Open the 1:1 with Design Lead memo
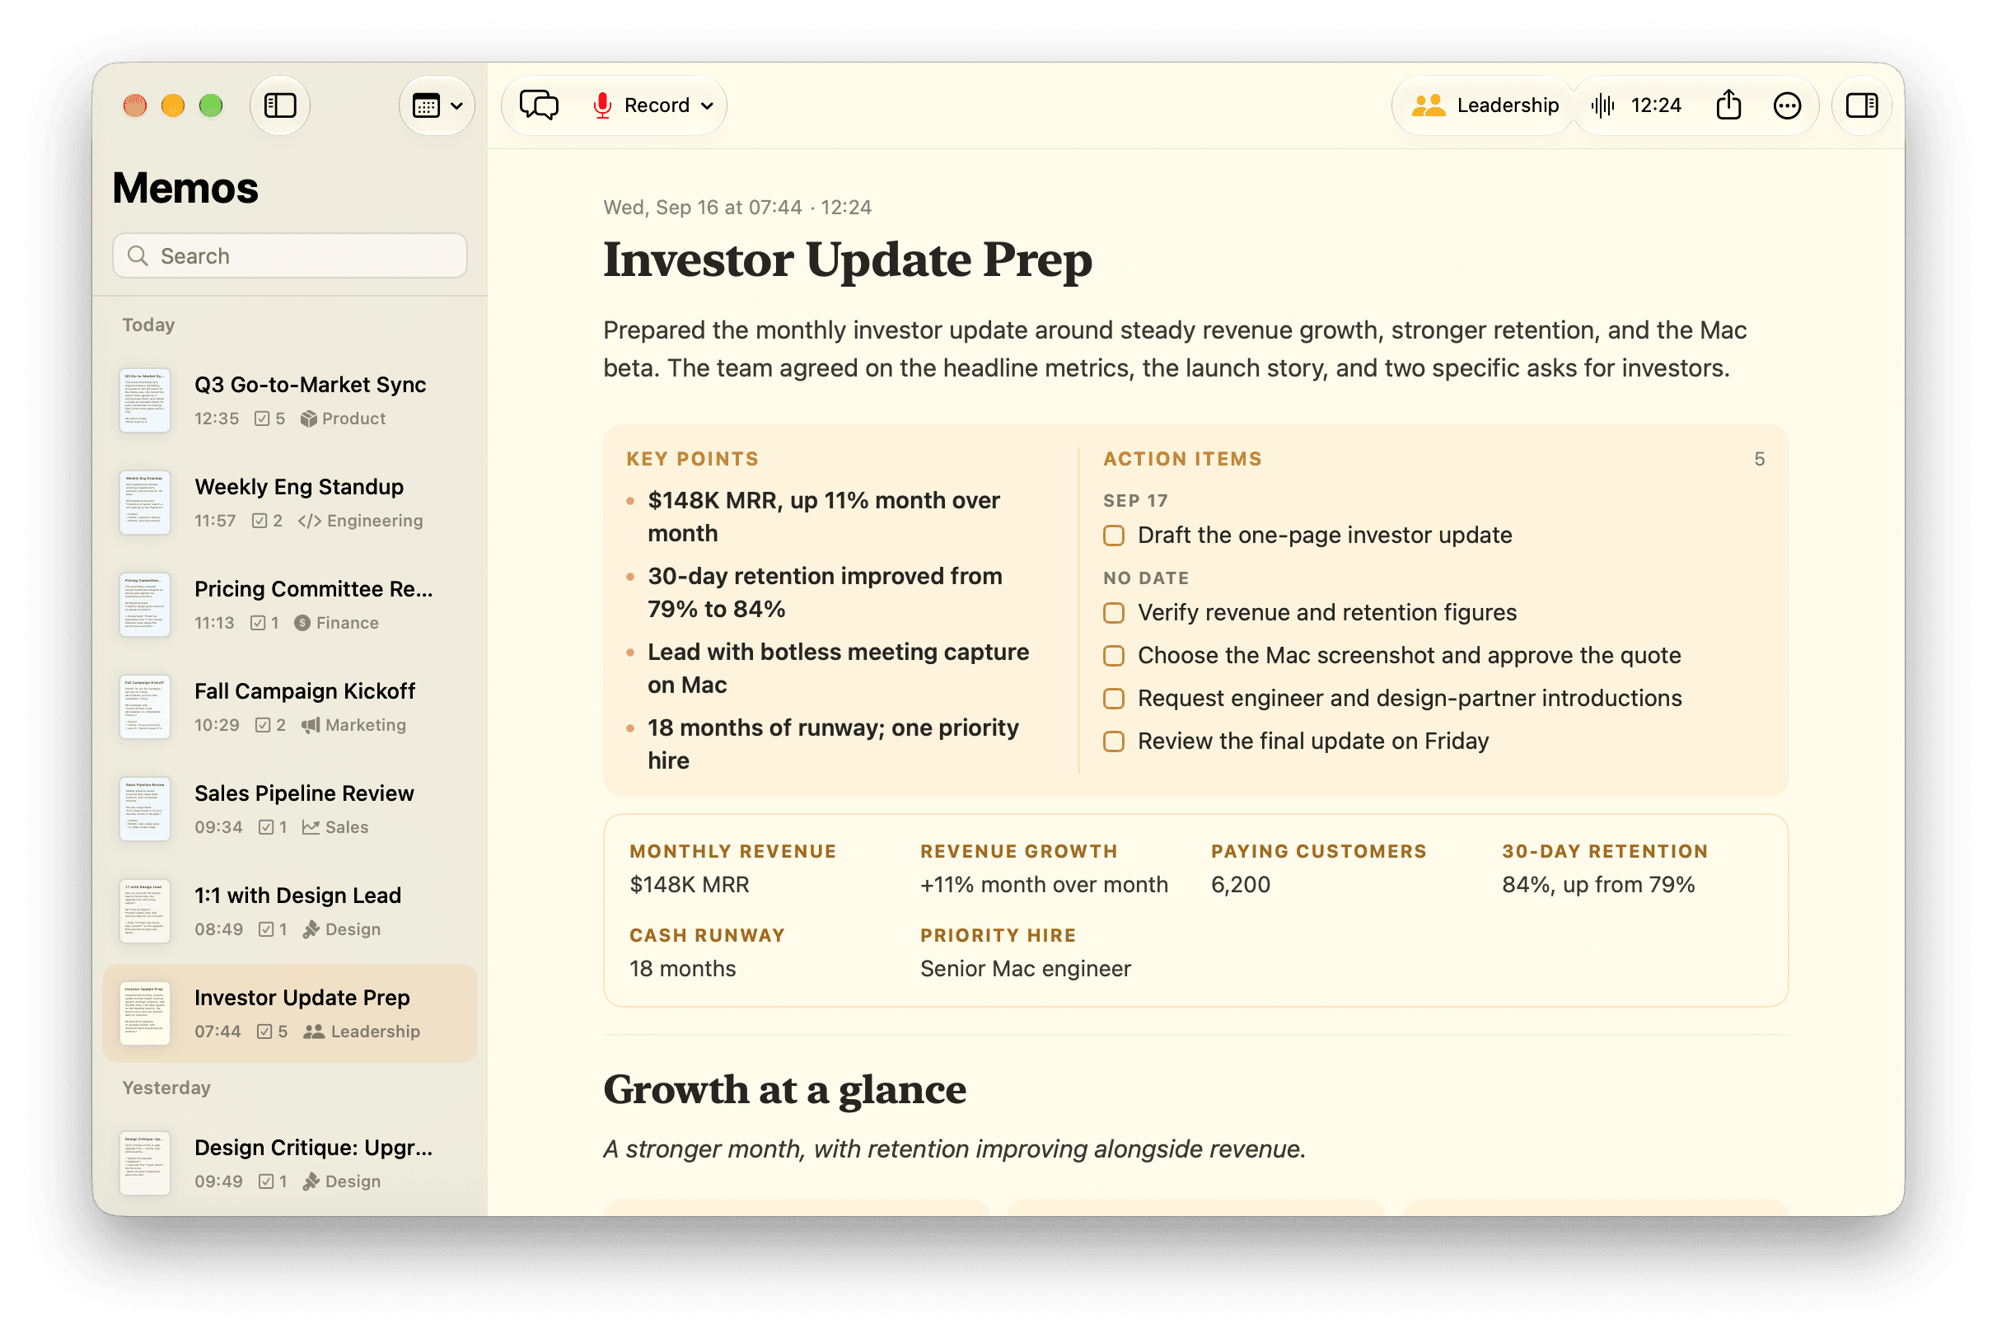Screen dimensions: 1997x1338 [290, 911]
